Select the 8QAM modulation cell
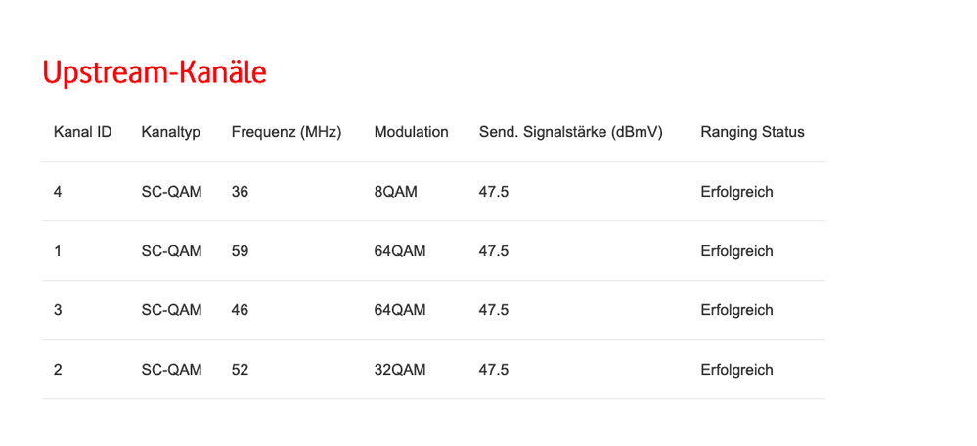 coord(395,192)
